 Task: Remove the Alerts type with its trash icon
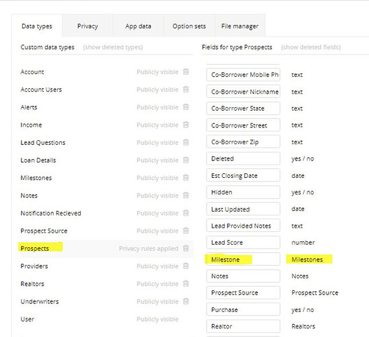pos(186,107)
